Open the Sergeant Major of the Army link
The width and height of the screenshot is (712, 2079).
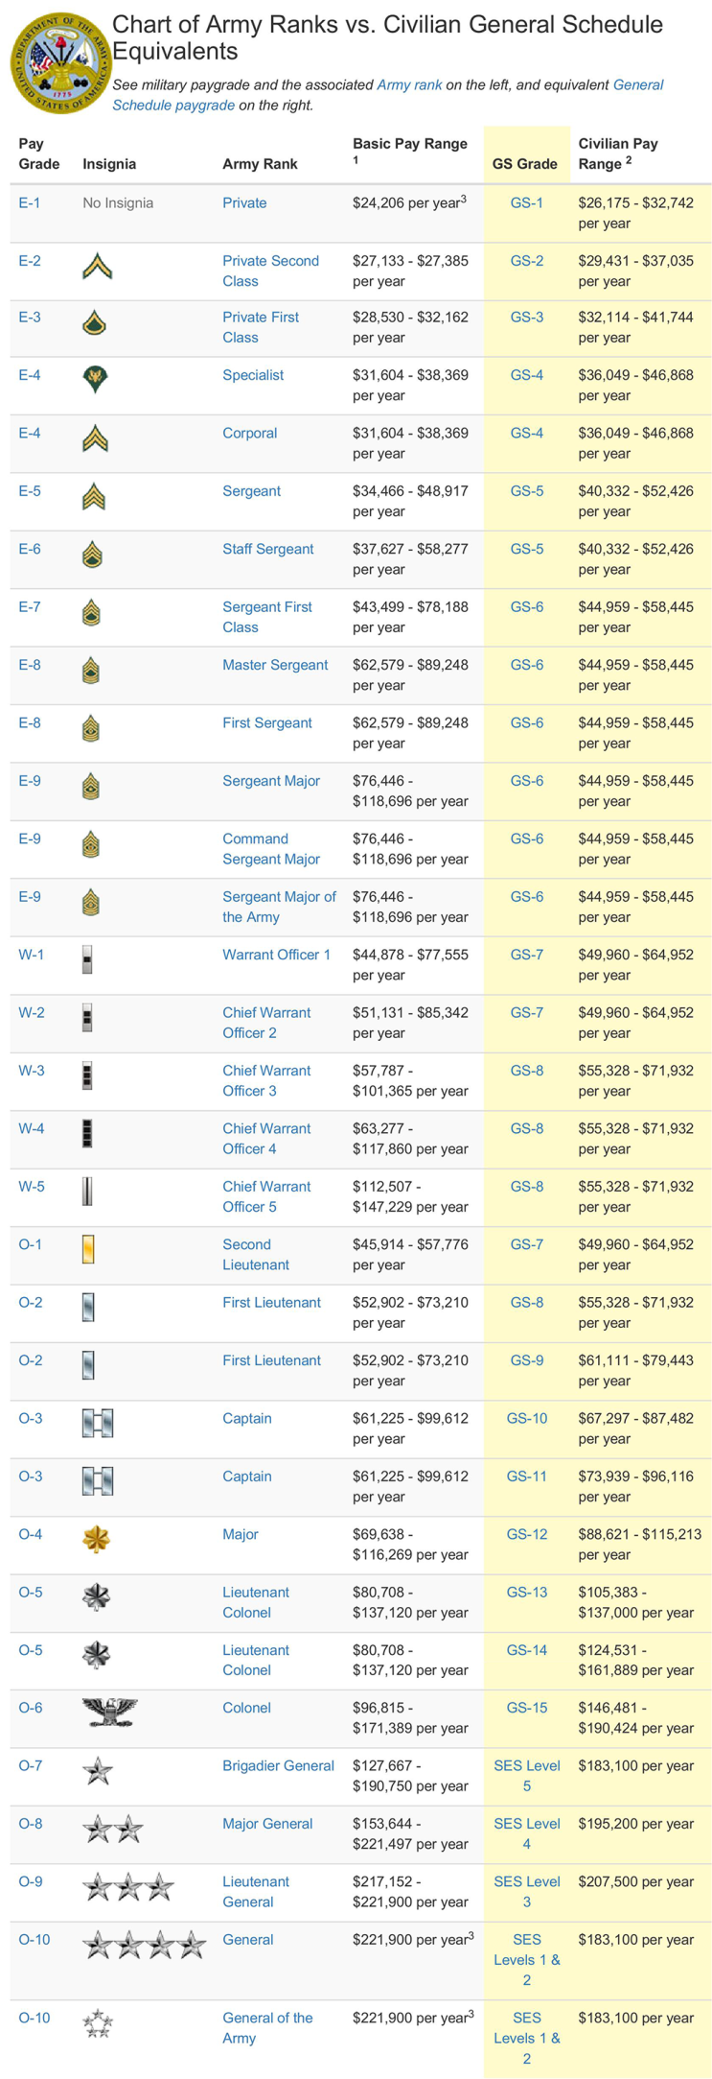click(x=279, y=907)
